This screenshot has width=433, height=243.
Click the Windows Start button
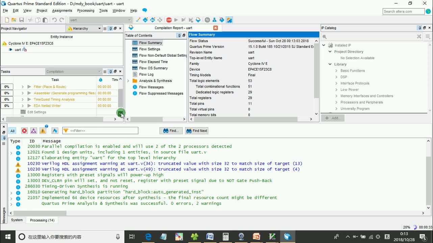click(7, 237)
